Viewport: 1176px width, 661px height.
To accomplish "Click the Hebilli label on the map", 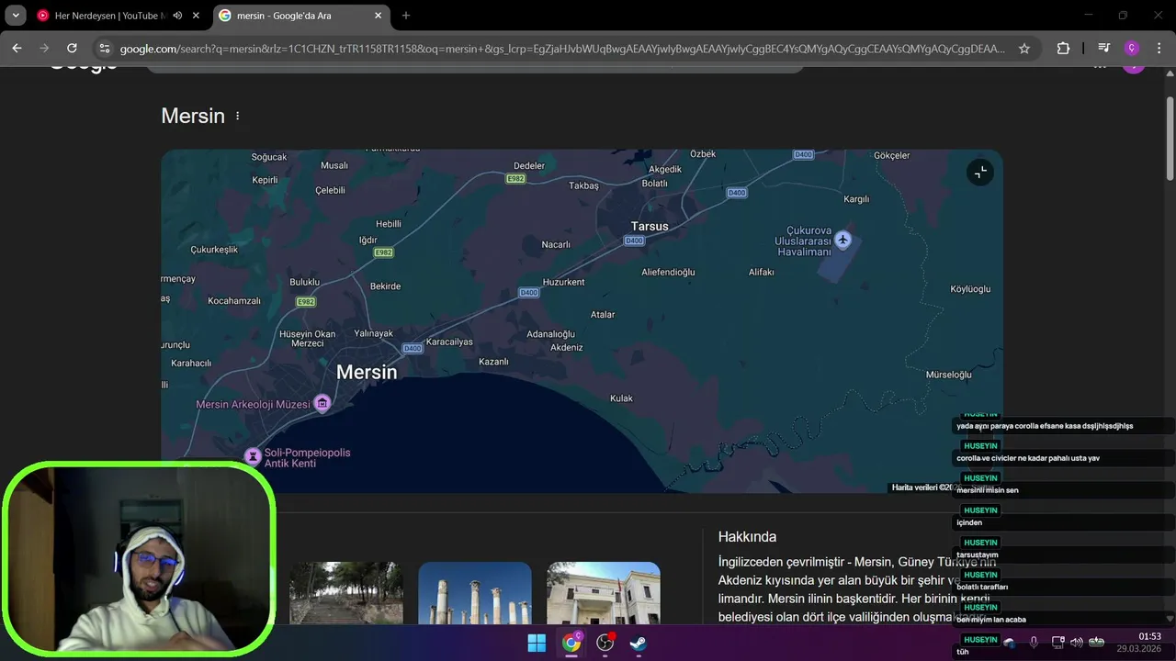I will [x=389, y=224].
